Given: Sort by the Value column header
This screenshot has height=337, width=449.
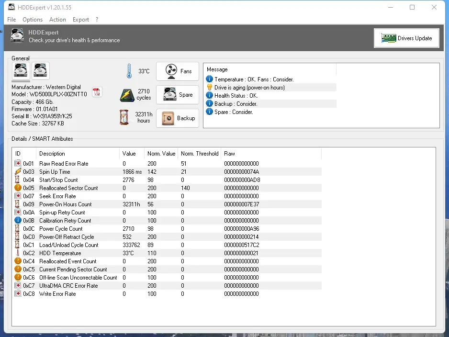Looking at the screenshot, I should tap(132, 154).
